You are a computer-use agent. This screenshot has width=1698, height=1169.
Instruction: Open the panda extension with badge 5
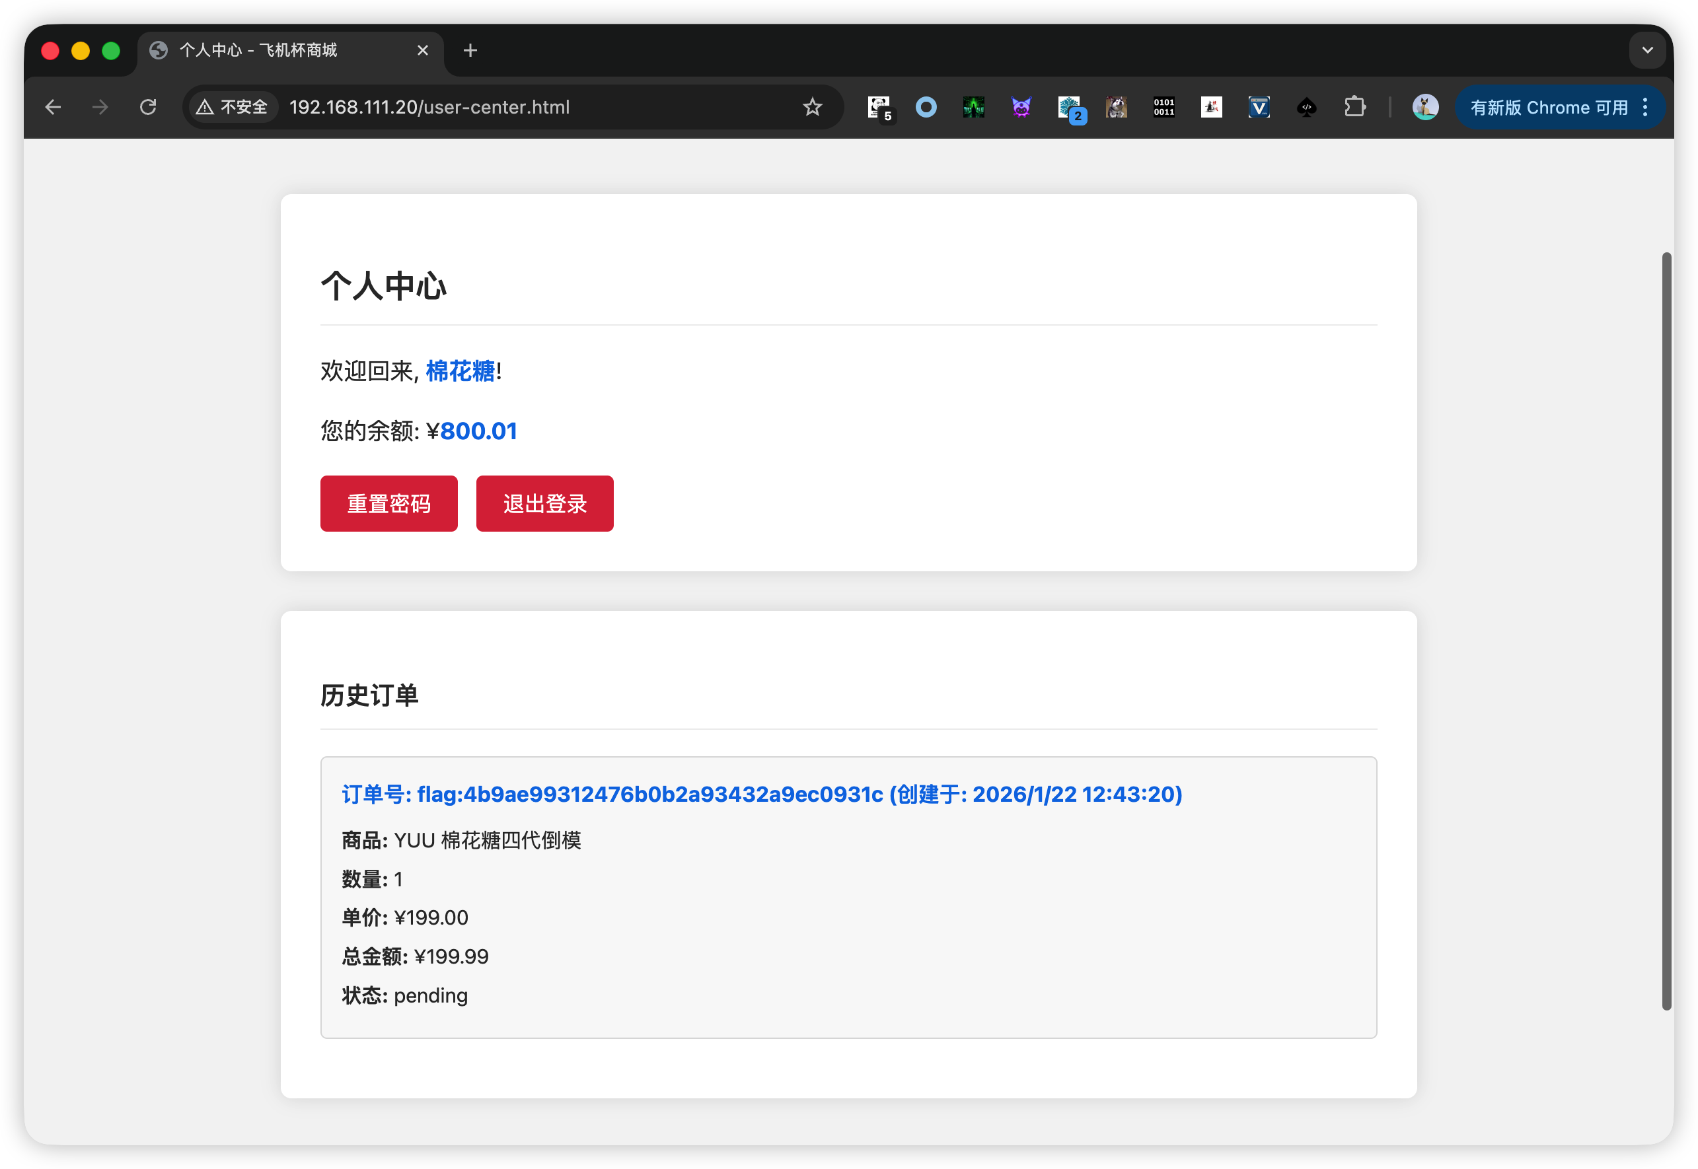[x=878, y=107]
